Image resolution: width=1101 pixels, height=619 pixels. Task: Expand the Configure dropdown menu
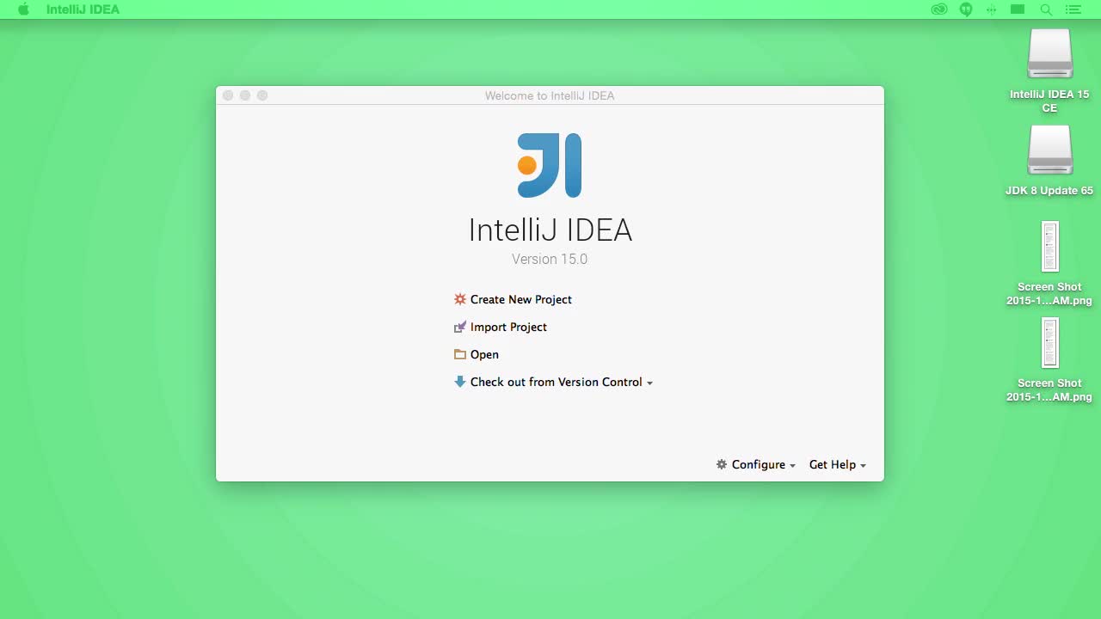point(791,465)
